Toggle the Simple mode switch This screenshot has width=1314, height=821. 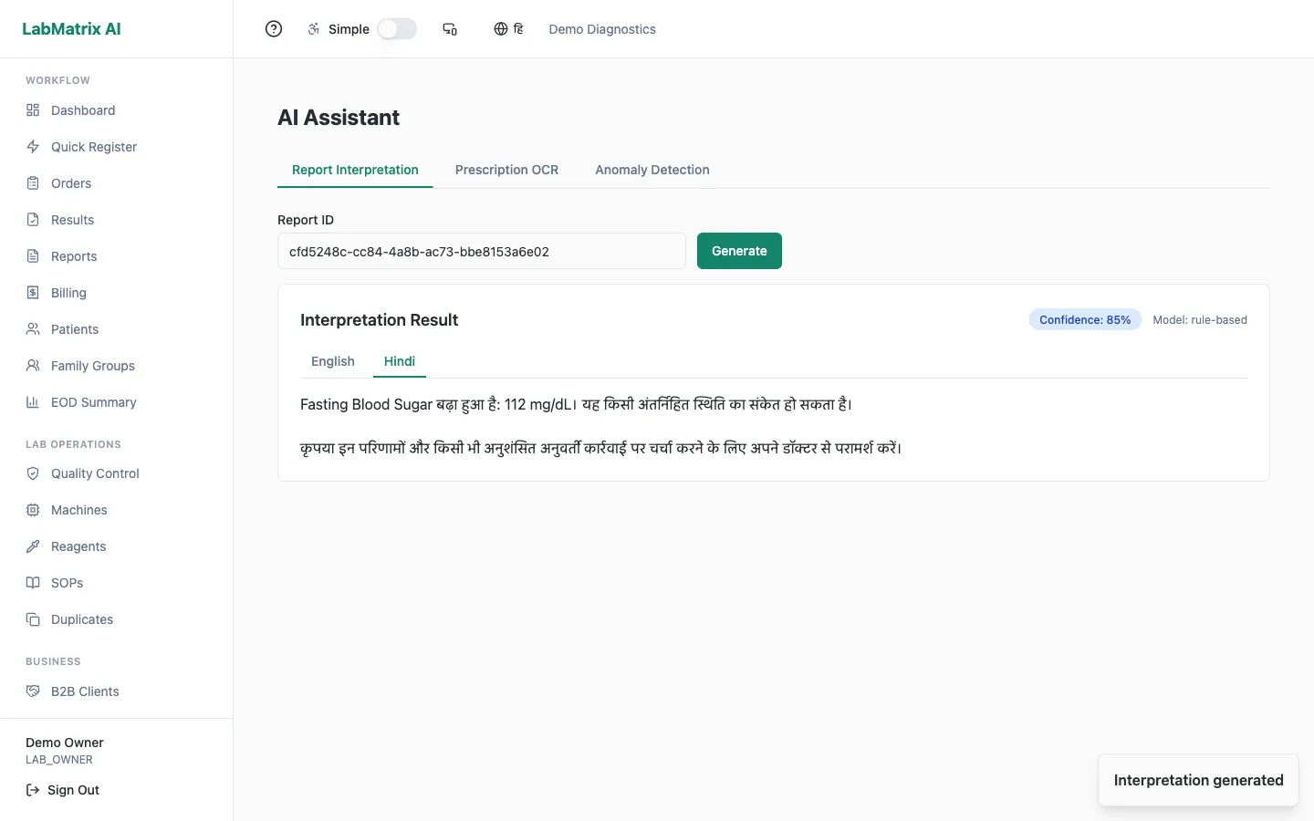(397, 29)
